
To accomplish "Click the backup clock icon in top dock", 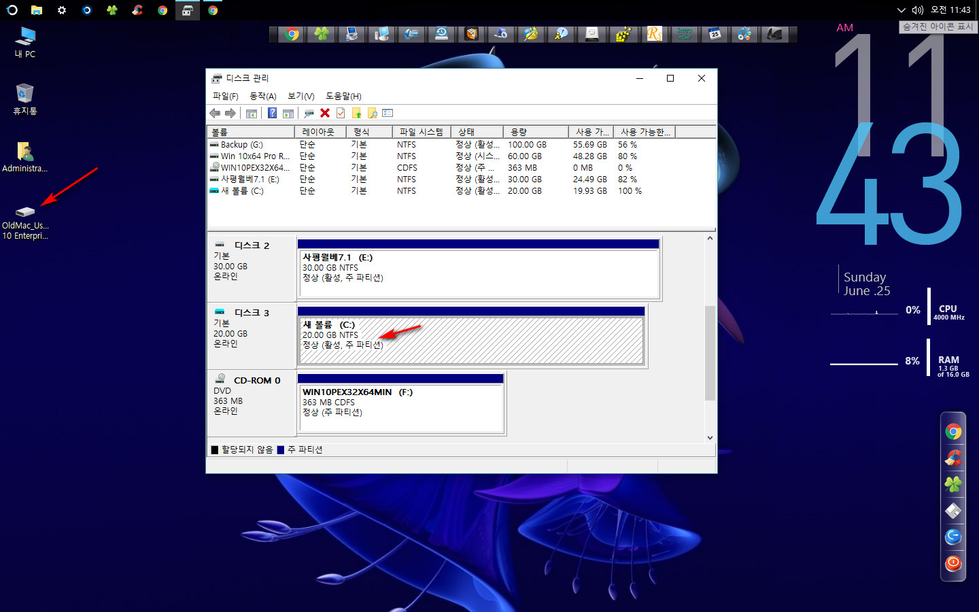I will coord(442,34).
